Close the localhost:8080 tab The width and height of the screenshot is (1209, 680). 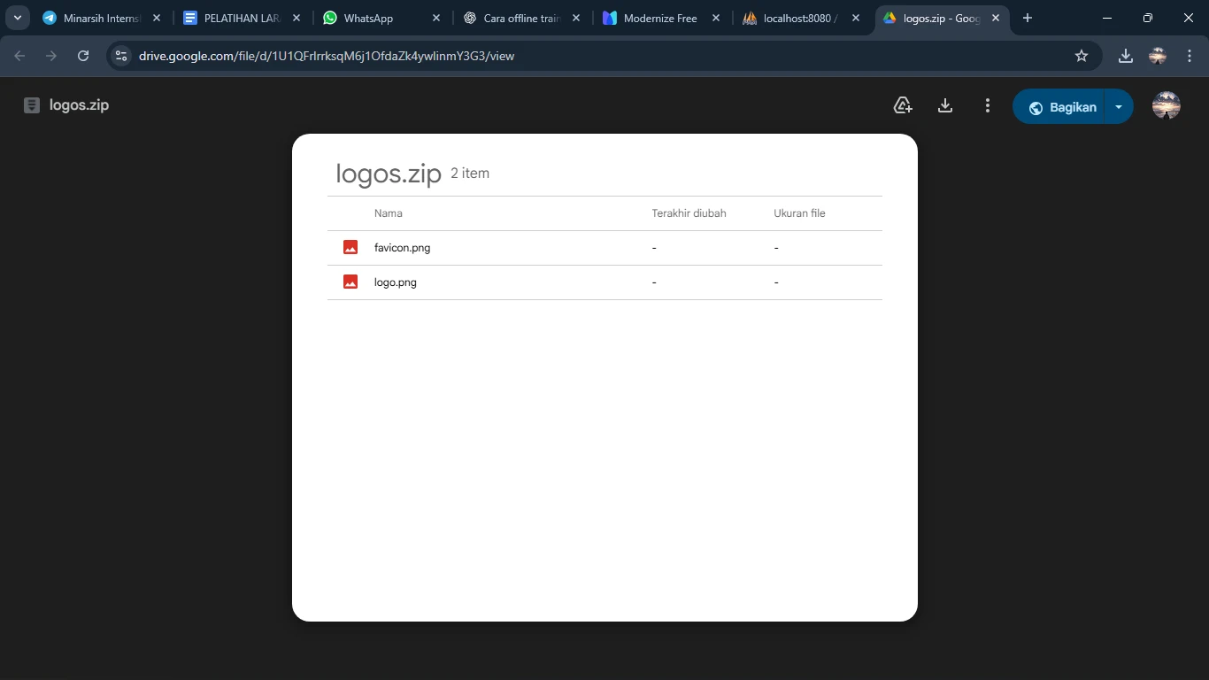click(855, 18)
